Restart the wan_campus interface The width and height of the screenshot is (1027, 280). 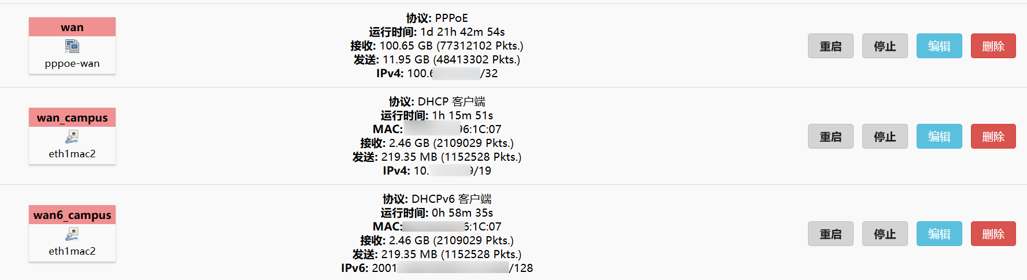tap(831, 137)
